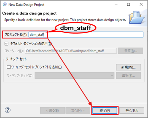Minimize the New Data Design Project dialog

tap(116, 4)
